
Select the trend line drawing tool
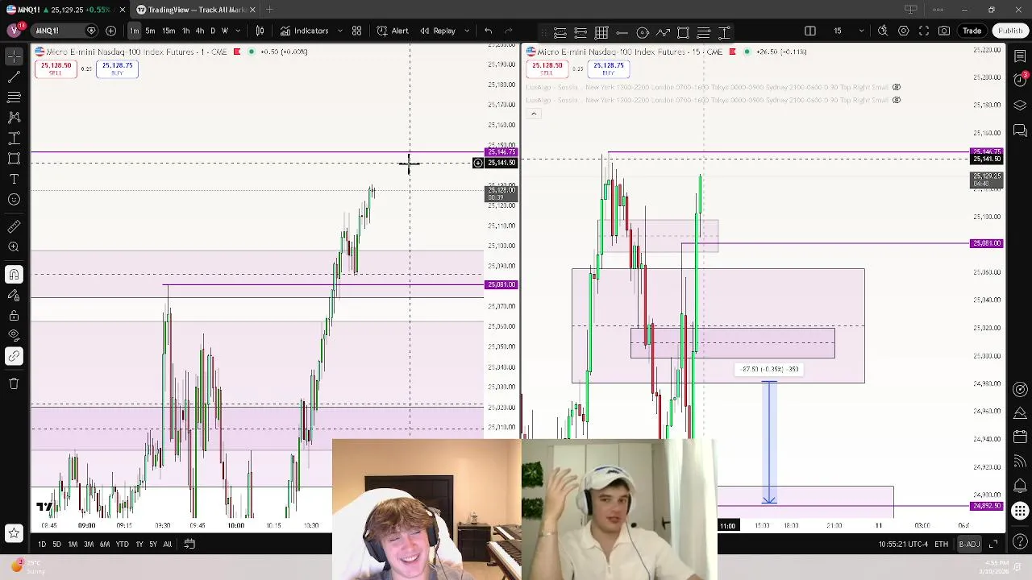(x=14, y=77)
